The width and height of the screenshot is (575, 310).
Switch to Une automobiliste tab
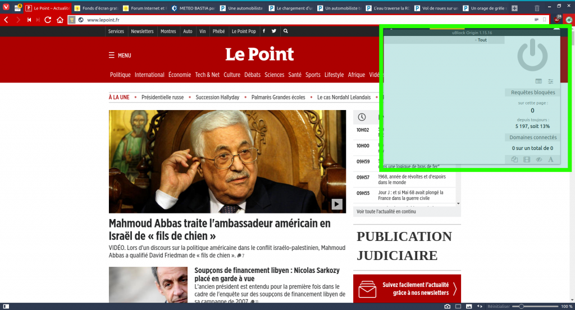click(242, 8)
